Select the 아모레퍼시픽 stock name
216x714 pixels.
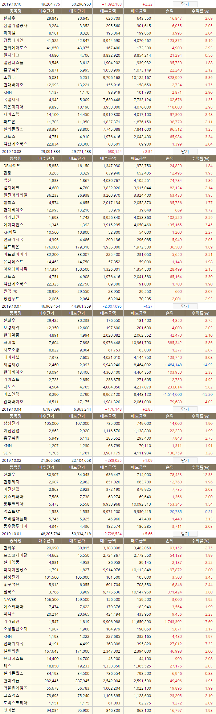tap(15, 269)
